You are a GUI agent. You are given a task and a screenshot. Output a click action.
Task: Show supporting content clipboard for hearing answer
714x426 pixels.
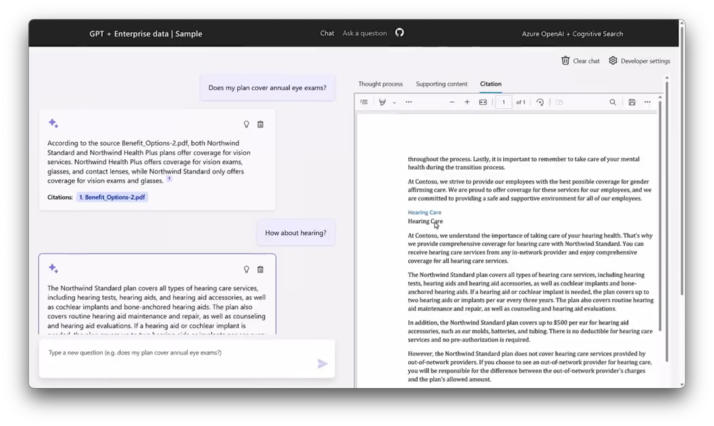point(260,270)
